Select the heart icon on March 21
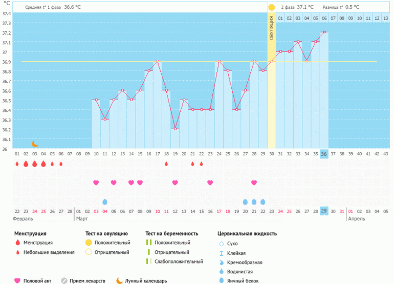 pyautogui.click(x=254, y=182)
